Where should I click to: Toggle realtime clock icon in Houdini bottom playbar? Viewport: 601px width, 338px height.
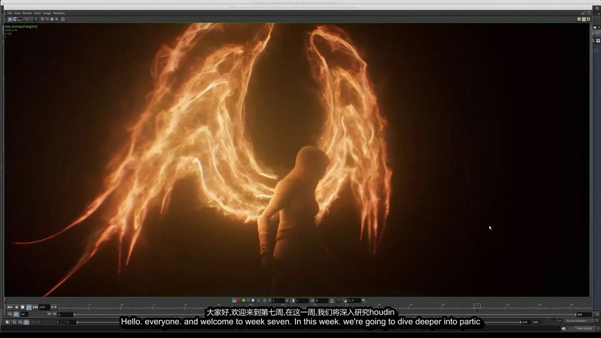[26, 322]
